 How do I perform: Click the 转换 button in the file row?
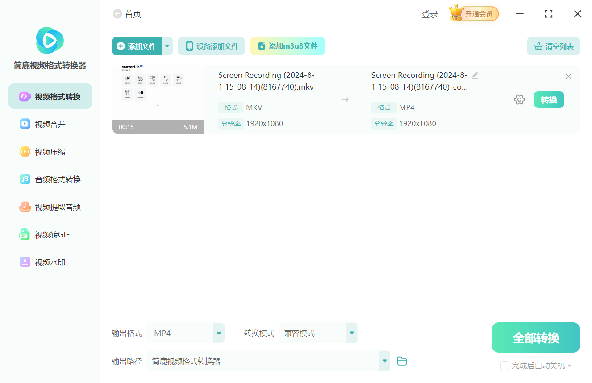(x=549, y=100)
